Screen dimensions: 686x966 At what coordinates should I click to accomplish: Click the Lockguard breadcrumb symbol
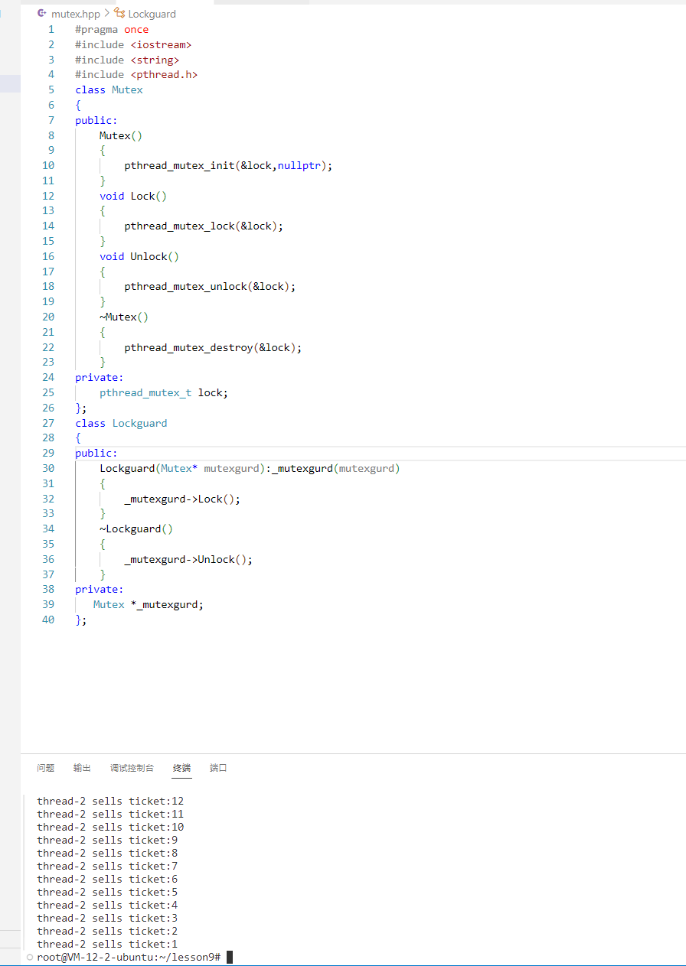pos(152,14)
